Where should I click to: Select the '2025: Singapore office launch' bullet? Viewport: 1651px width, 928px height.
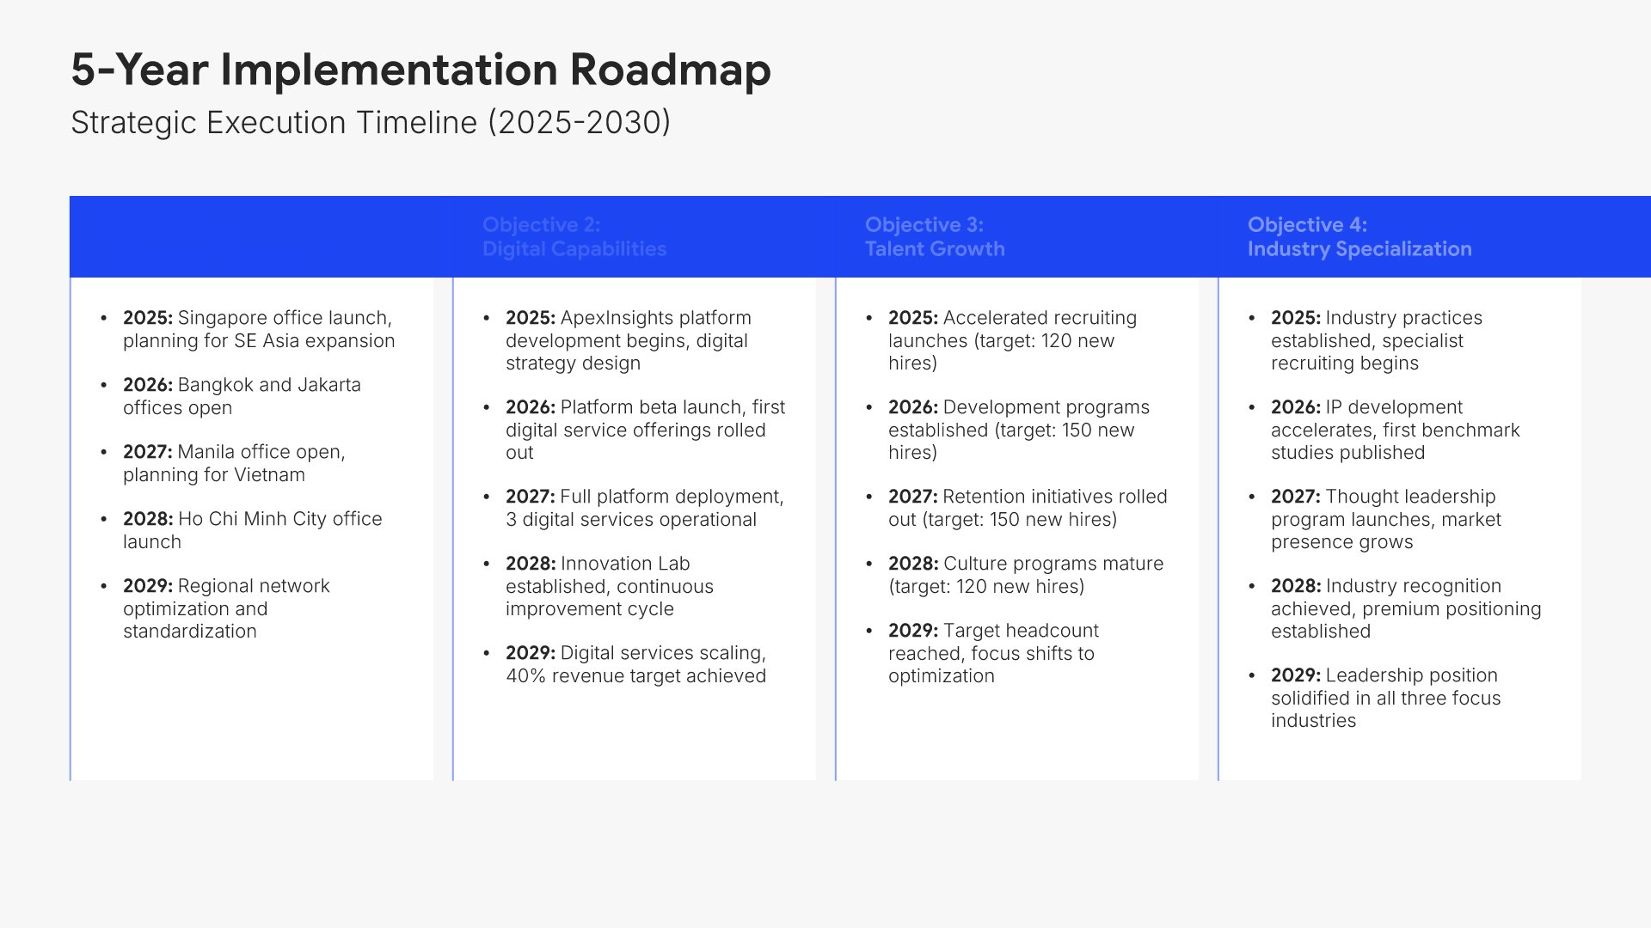tap(258, 329)
